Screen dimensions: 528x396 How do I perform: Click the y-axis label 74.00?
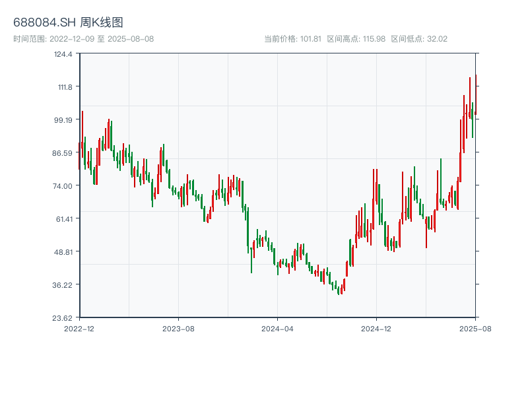pos(63,186)
